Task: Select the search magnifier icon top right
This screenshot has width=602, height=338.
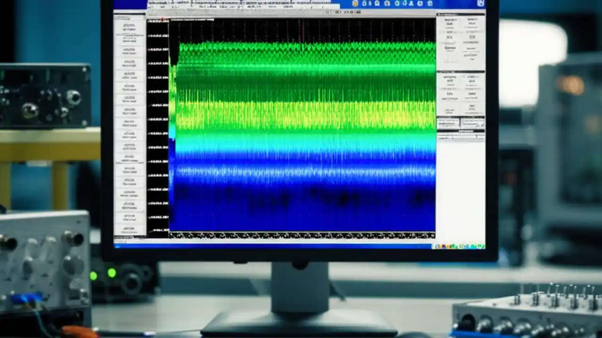Action: 421,4
